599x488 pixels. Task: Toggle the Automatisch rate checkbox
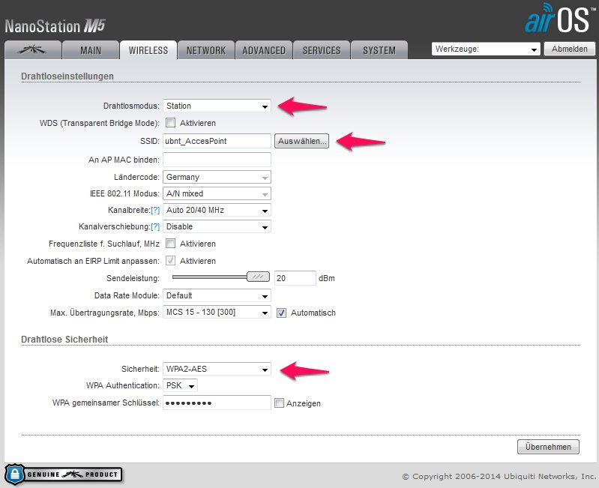click(282, 313)
